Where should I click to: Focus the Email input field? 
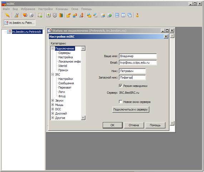click(x=138, y=63)
